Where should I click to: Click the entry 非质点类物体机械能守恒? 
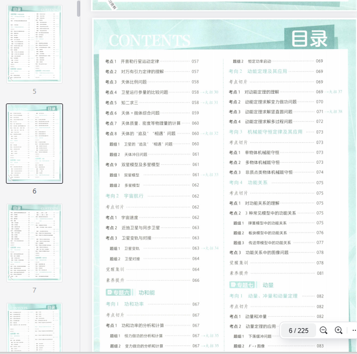pyautogui.click(x=269, y=172)
